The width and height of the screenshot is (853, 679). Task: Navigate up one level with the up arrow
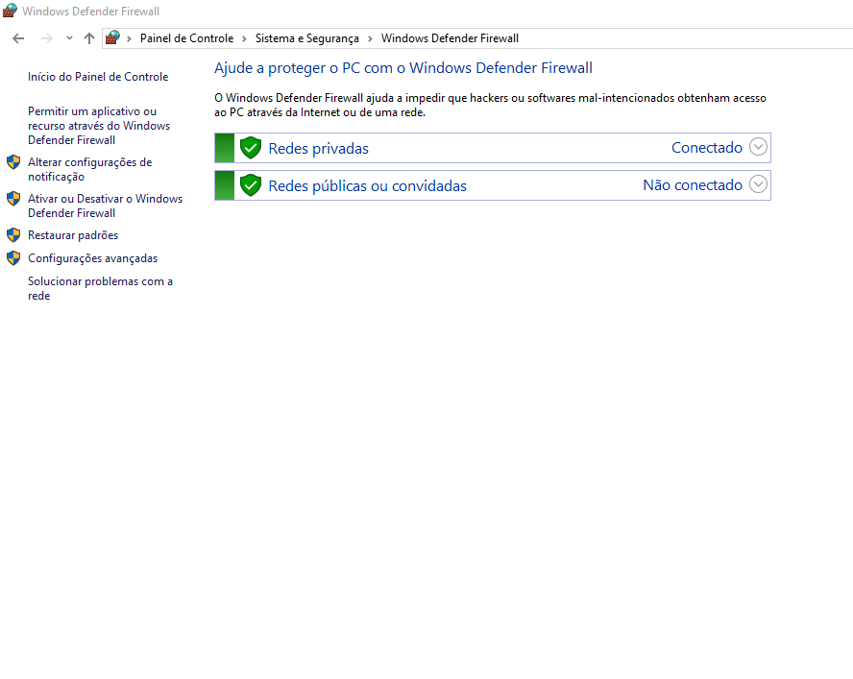(89, 38)
